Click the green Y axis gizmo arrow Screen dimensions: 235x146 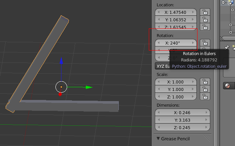pos(89,87)
